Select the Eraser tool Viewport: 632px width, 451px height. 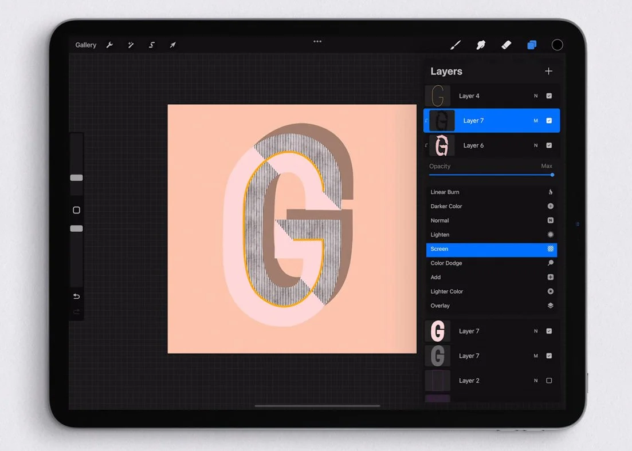[x=507, y=45]
